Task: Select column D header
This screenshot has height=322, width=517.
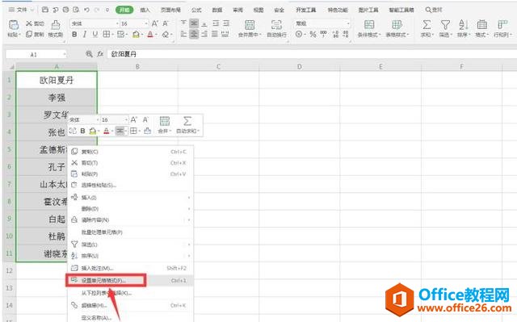Action: 300,67
